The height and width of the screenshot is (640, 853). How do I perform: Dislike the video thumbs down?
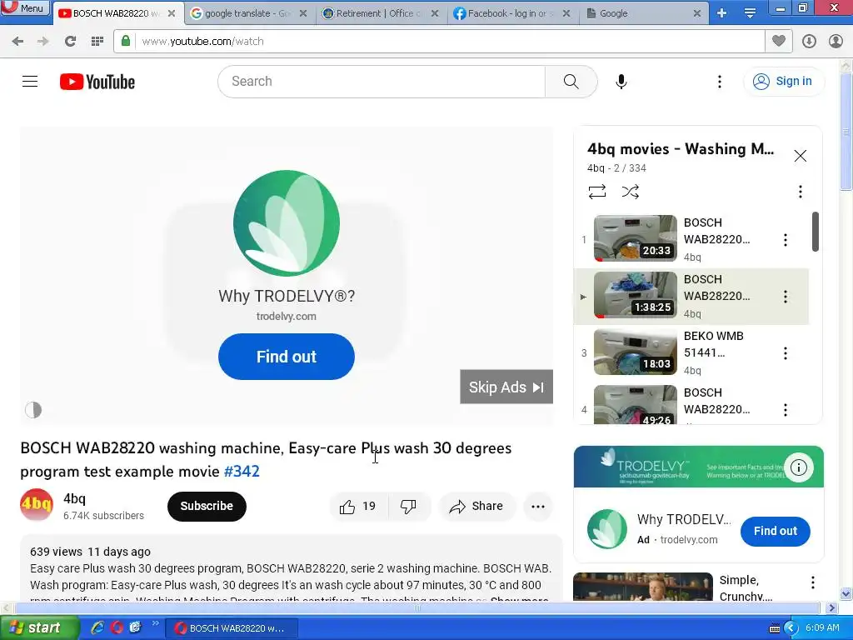(408, 507)
